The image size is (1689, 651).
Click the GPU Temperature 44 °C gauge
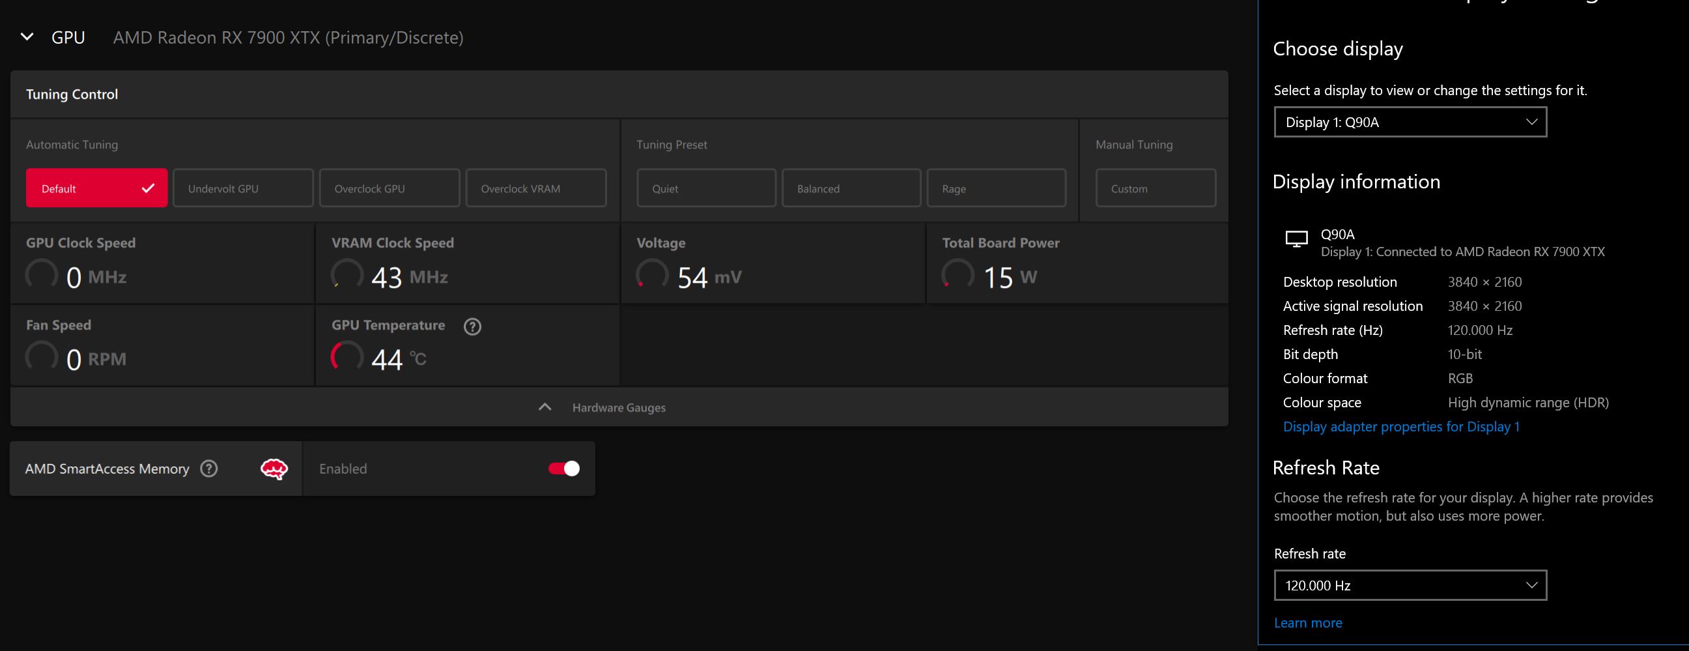tap(347, 357)
